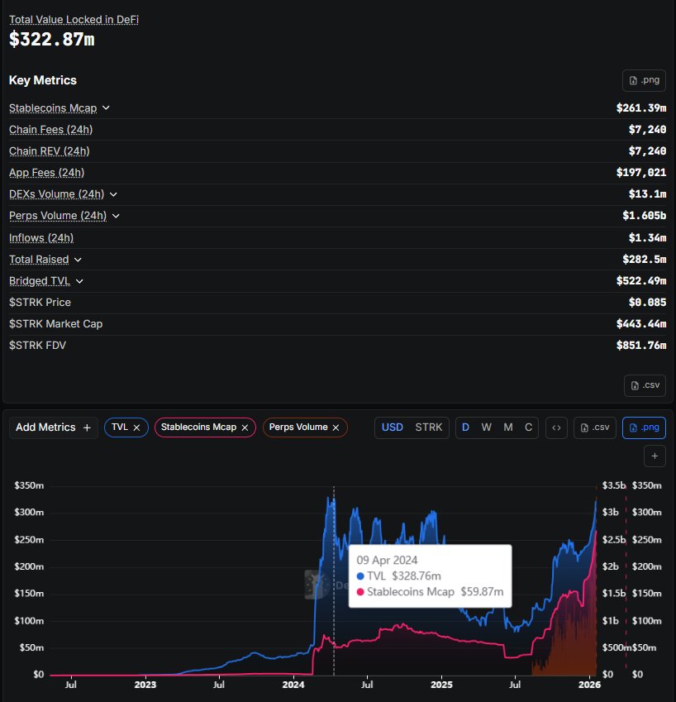The image size is (676, 702).
Task: Set chart interval to weekly (W)
Action: point(486,427)
